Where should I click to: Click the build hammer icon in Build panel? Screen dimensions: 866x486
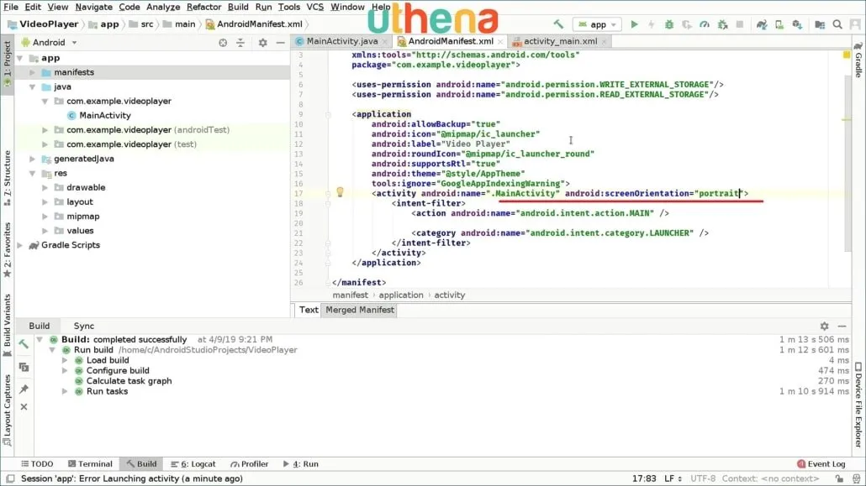(x=24, y=344)
